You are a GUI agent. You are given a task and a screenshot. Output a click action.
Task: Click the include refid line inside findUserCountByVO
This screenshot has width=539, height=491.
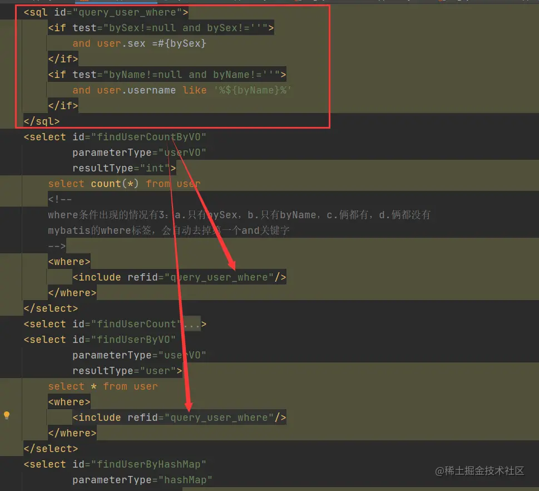click(x=179, y=277)
